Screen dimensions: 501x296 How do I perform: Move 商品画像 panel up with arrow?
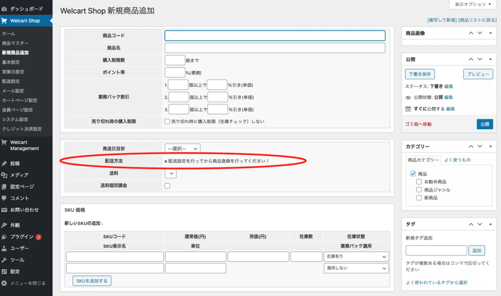pos(471,33)
